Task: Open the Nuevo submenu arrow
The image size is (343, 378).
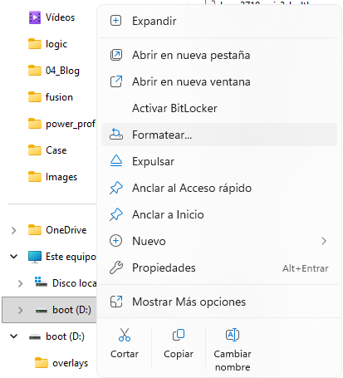Action: point(324,241)
